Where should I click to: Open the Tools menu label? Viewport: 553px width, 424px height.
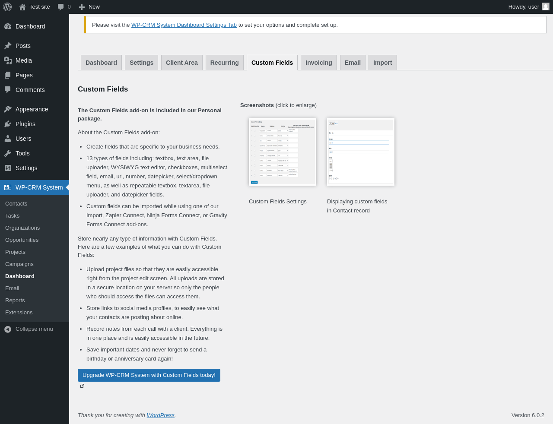[22, 153]
